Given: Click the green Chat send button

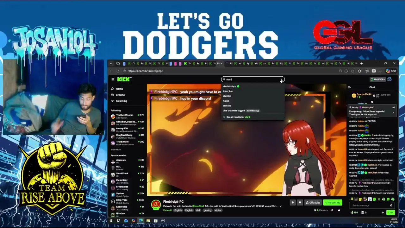Looking at the screenshot, I should [x=390, y=212].
